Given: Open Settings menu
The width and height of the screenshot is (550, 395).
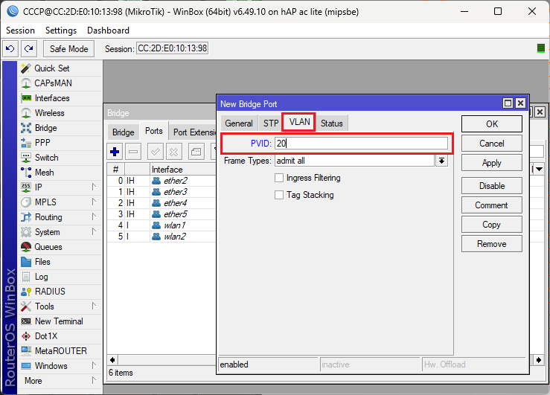Looking at the screenshot, I should pyautogui.click(x=61, y=30).
